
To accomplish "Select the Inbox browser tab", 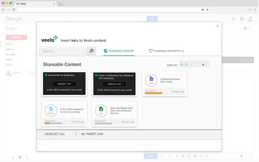I will pyautogui.click(x=36, y=4).
